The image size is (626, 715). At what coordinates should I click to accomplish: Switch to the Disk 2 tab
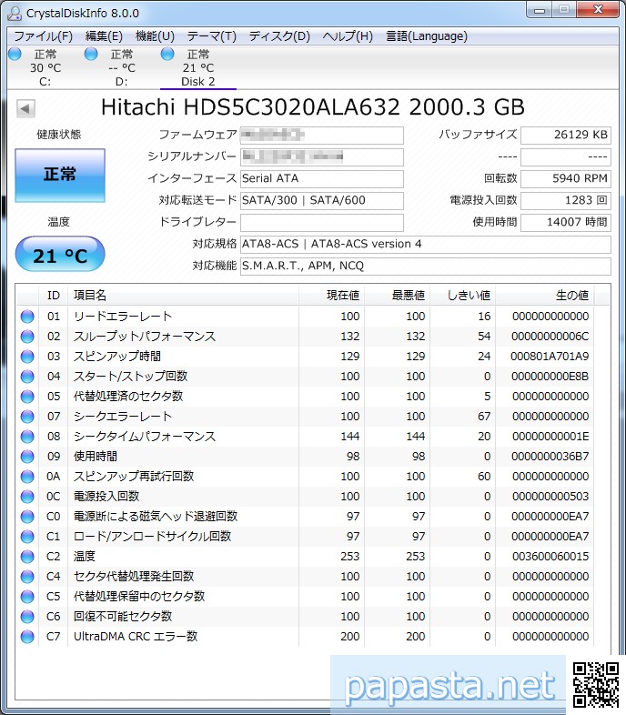(197, 68)
